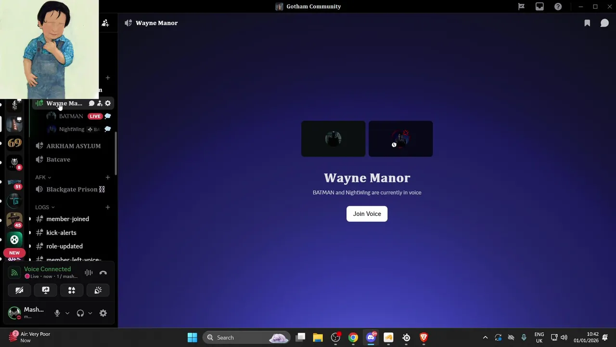Disconnect from voice with the hang-up icon
This screenshot has height=347, width=616.
point(103,273)
